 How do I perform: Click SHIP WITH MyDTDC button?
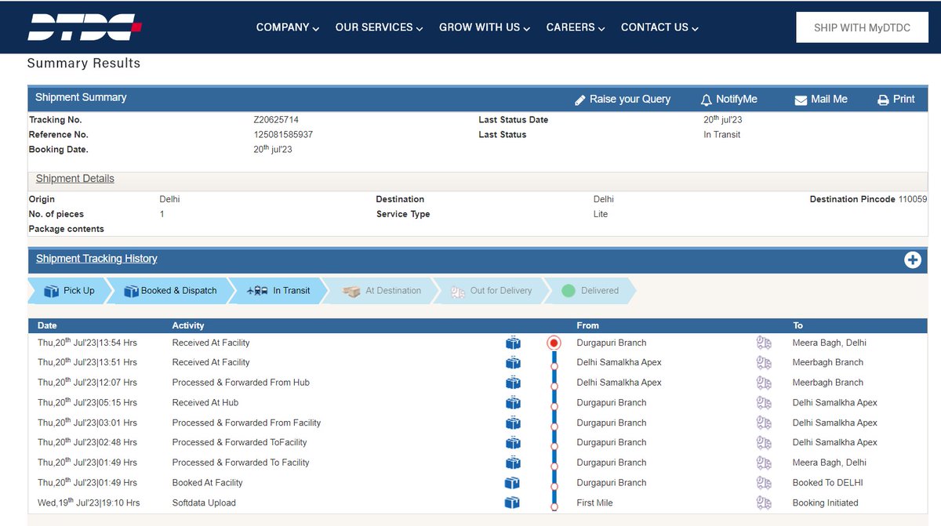(862, 27)
